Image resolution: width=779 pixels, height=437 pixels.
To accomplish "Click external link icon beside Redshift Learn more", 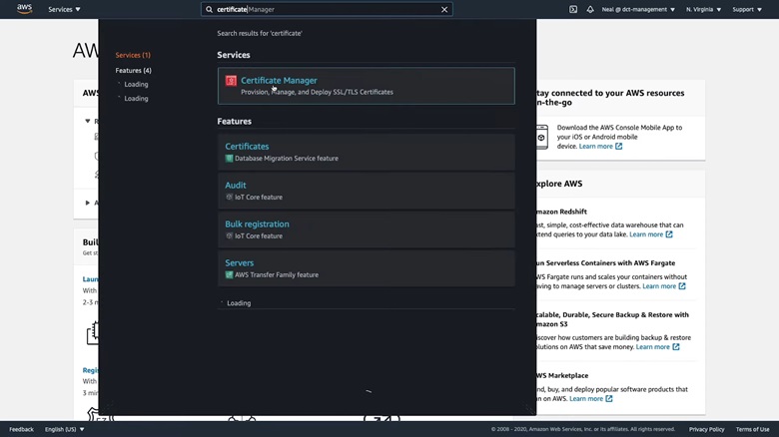I will [669, 234].
